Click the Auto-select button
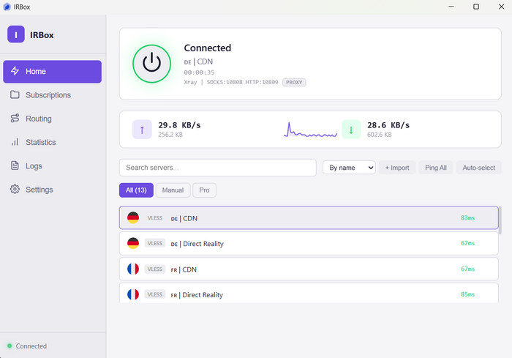Screen dimensions: 512x358 [x=479, y=168]
